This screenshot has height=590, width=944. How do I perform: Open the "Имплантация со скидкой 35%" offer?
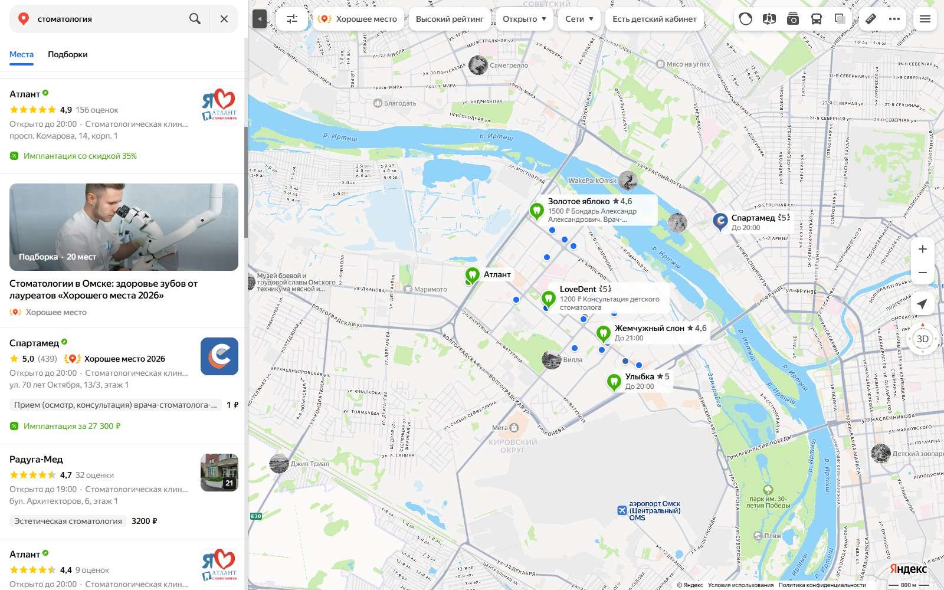click(x=80, y=156)
